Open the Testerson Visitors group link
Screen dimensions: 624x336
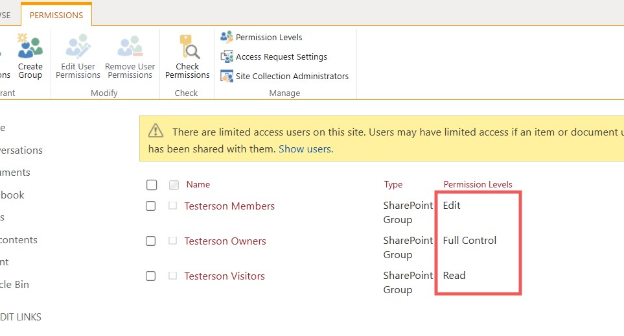coord(224,276)
